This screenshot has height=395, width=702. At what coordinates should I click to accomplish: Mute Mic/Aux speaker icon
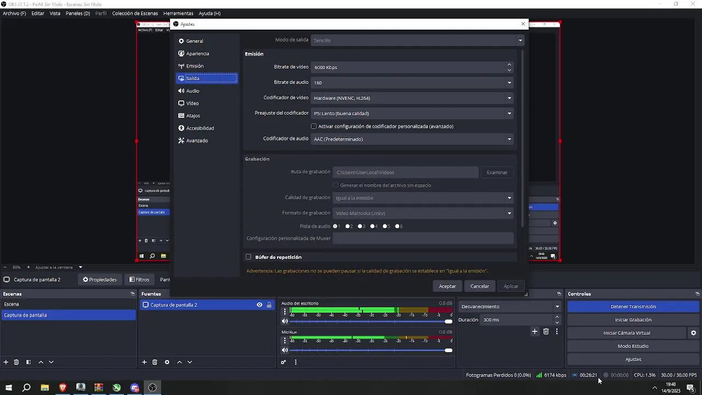click(285, 350)
